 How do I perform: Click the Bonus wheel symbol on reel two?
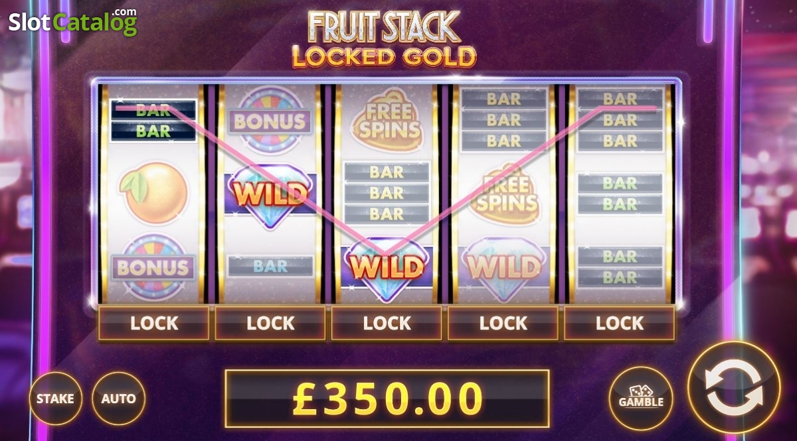coord(270,121)
